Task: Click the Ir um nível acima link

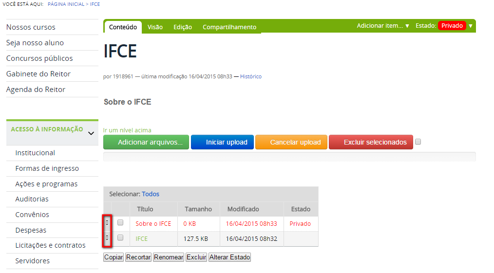Action: tap(127, 130)
